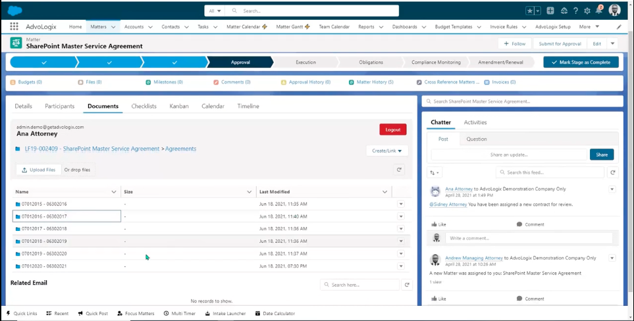Click the global add plus icon

tap(550, 11)
